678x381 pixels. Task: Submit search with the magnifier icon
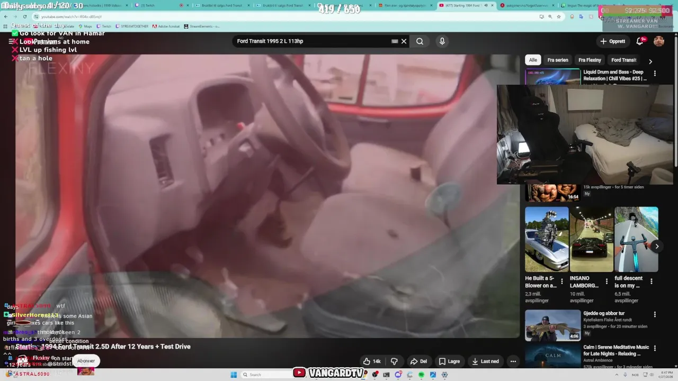pyautogui.click(x=420, y=41)
